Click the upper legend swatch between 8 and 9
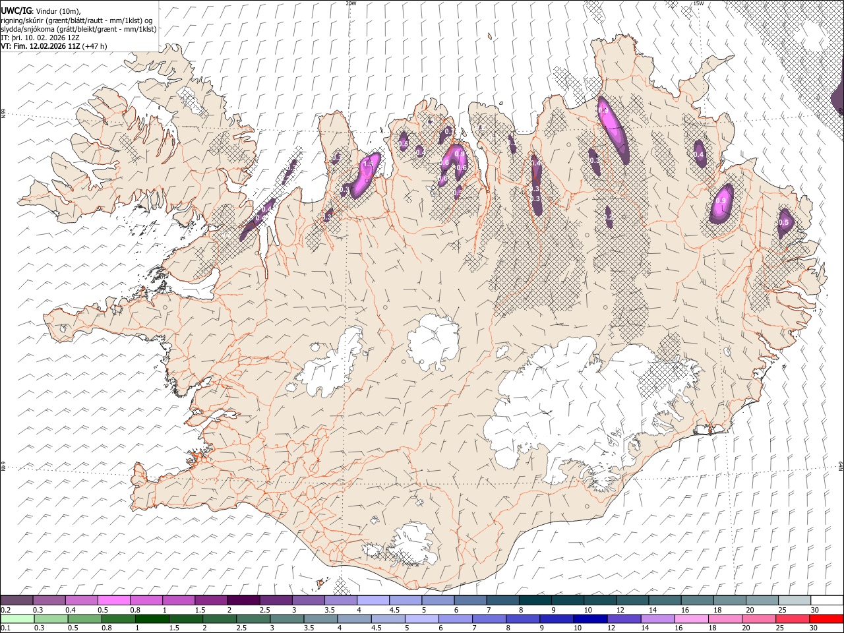This screenshot has height=633, width=844. [x=534, y=601]
